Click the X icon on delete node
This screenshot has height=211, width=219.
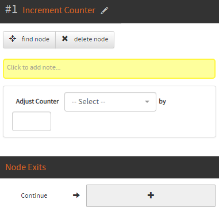point(65,39)
